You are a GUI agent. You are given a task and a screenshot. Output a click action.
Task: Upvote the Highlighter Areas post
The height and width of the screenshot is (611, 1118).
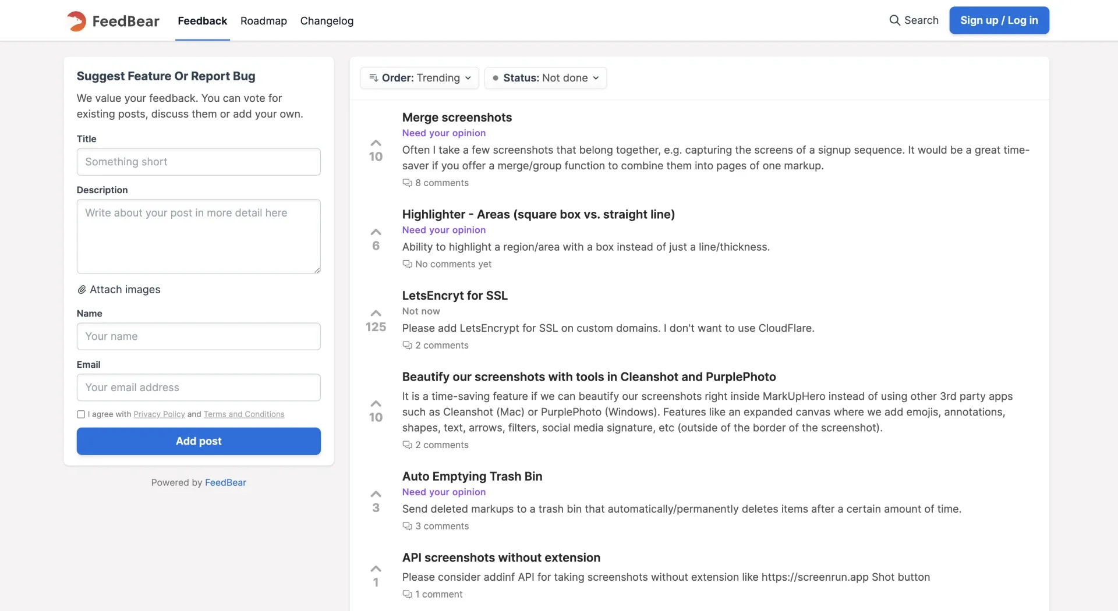tap(376, 232)
